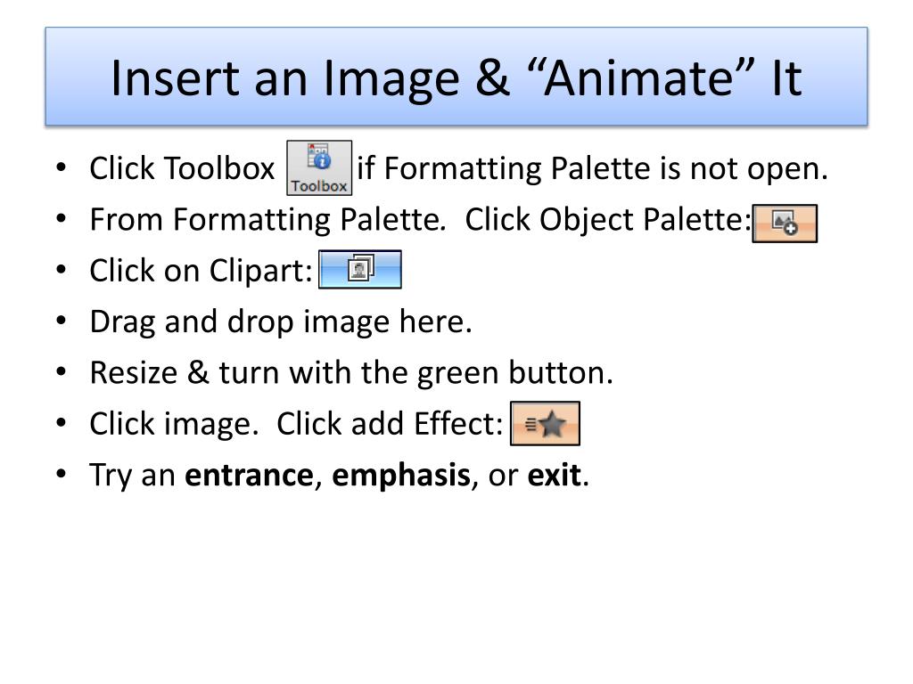Click "Try an" bullet line start
Screen dimensions: 913x684
[x=132, y=476]
